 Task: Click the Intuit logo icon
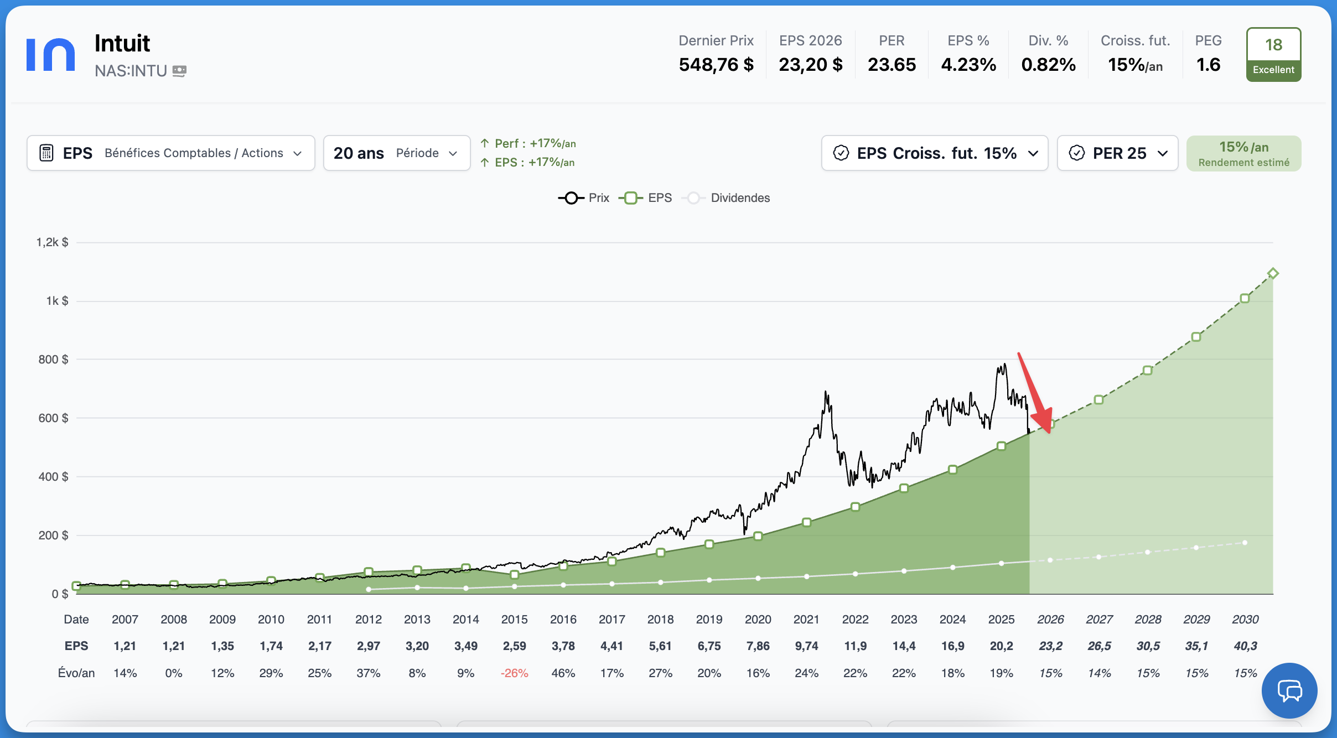[50, 54]
